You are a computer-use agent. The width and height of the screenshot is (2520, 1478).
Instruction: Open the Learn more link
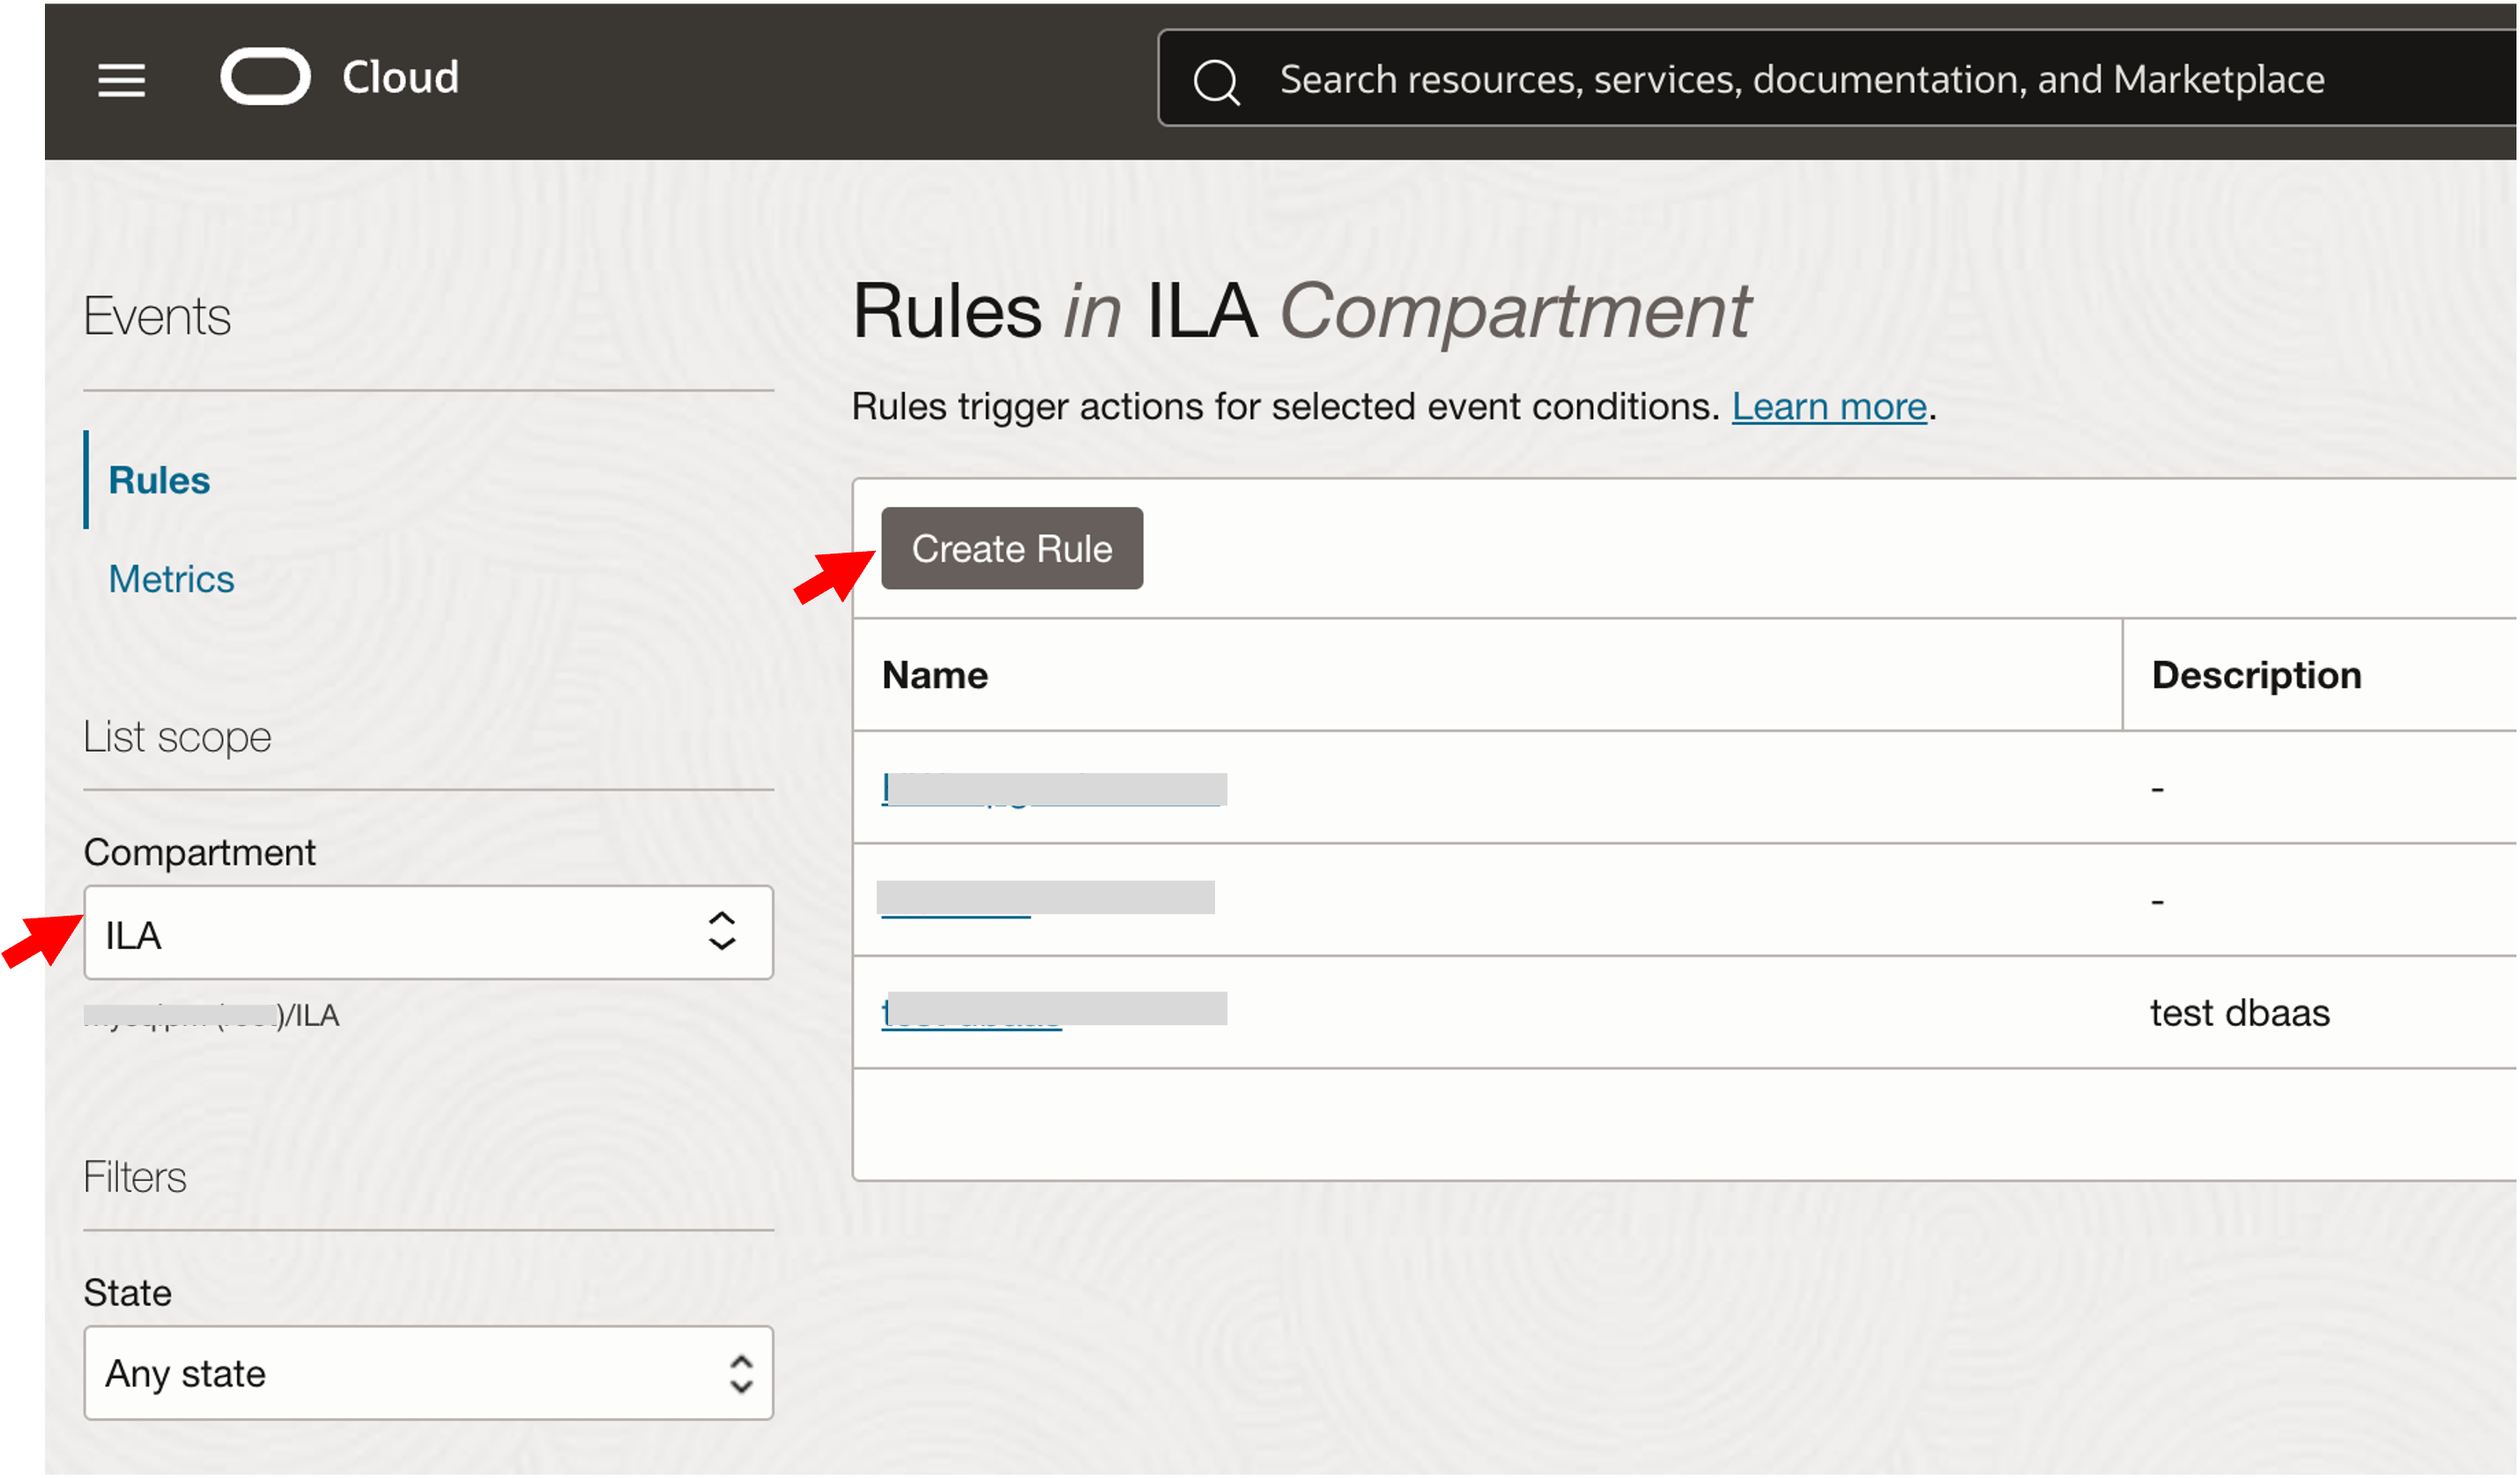(x=1828, y=406)
